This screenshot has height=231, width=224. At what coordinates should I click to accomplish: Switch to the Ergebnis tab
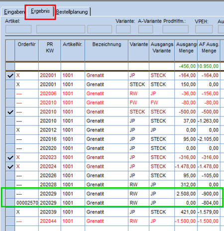pos(40,11)
